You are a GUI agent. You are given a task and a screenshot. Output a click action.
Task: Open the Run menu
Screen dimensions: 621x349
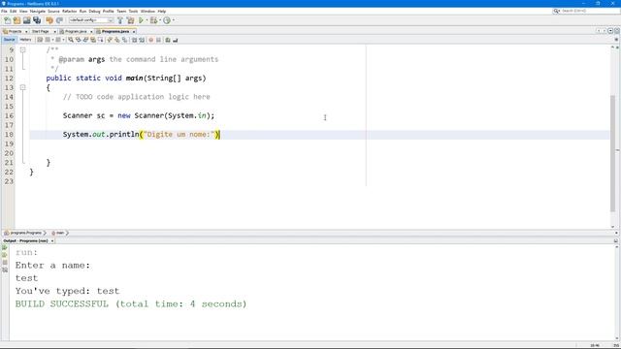click(x=82, y=11)
